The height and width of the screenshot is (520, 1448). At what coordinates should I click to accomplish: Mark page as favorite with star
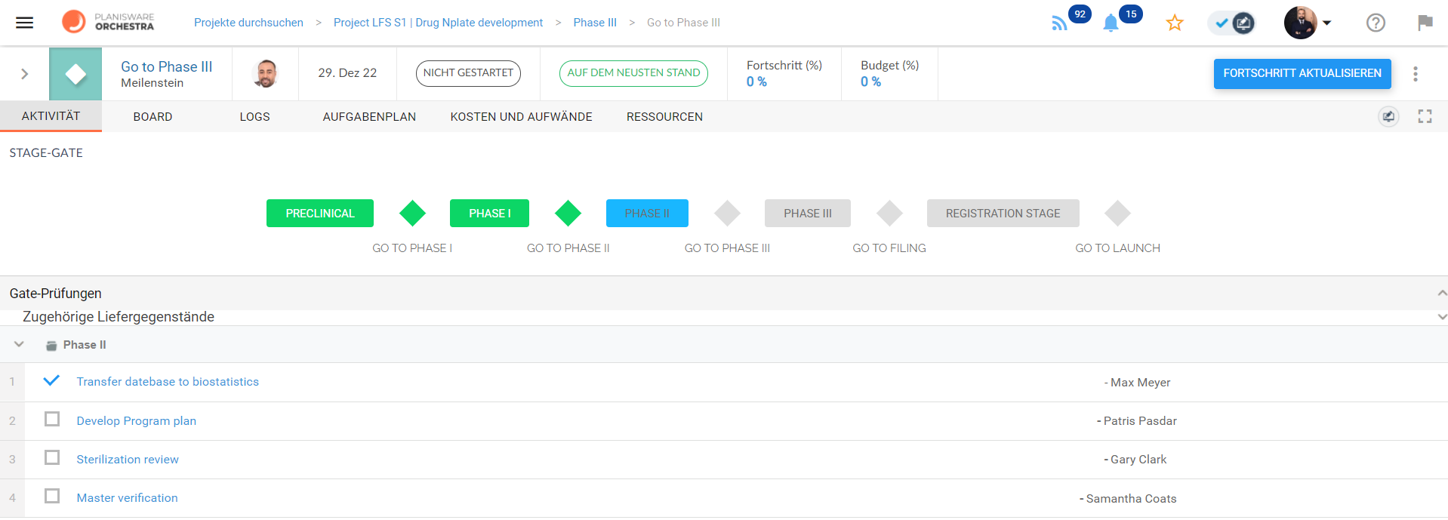click(x=1174, y=23)
